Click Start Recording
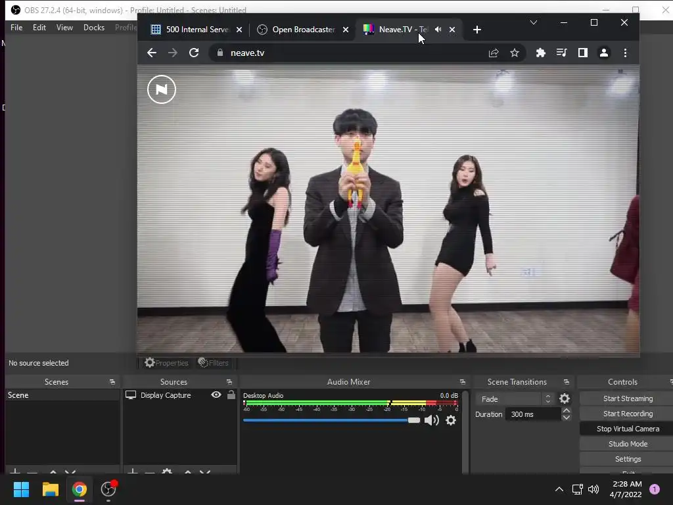673x505 pixels. click(x=628, y=414)
